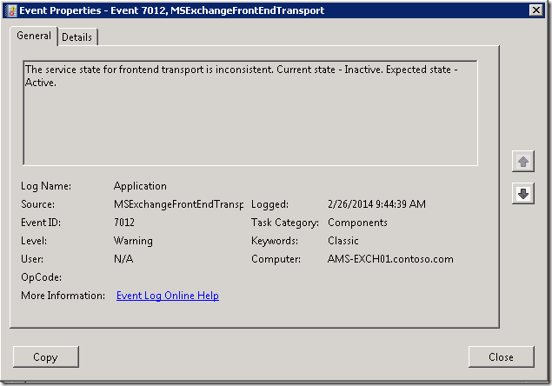The width and height of the screenshot is (552, 386).
Task: Select the Task Category value Components
Action: (357, 223)
